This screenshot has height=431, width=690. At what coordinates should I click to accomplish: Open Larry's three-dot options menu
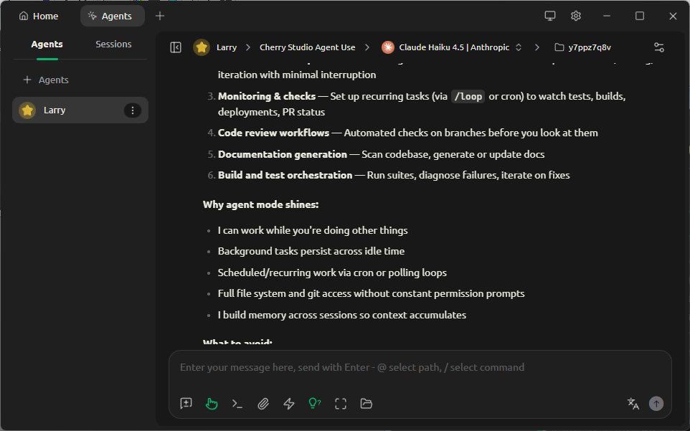coord(133,110)
